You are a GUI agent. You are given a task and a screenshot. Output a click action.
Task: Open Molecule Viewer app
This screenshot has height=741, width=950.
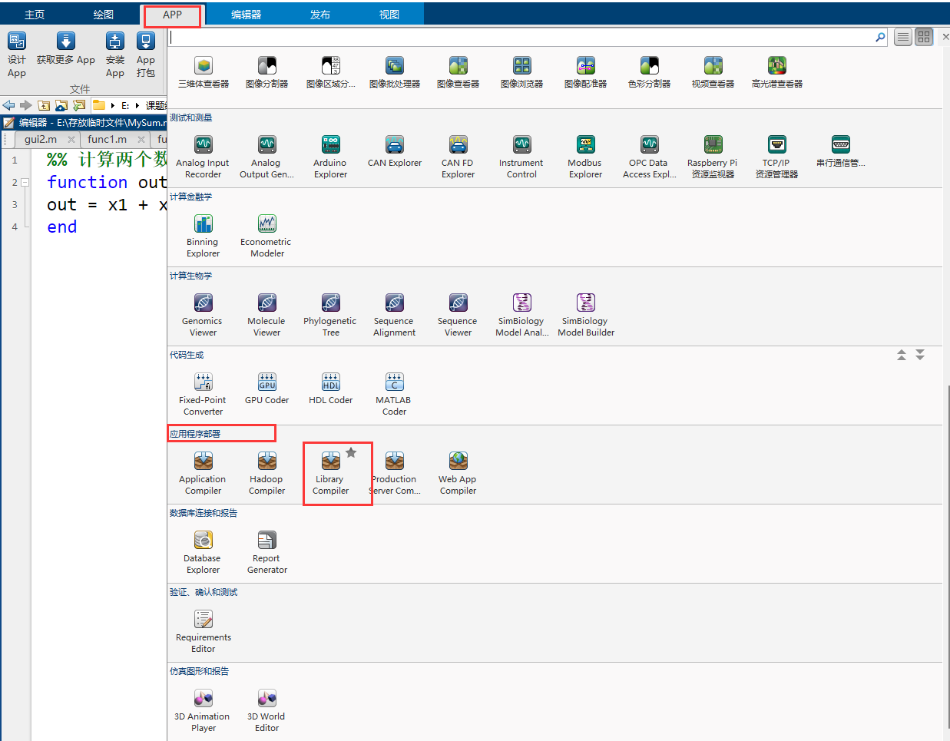click(x=266, y=315)
